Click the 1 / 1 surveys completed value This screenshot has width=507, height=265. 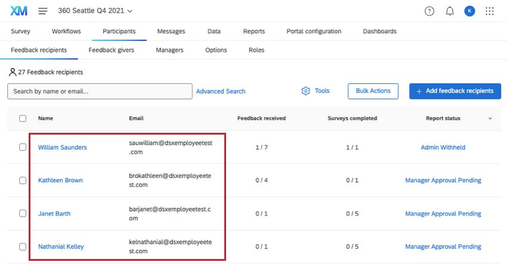click(352, 148)
